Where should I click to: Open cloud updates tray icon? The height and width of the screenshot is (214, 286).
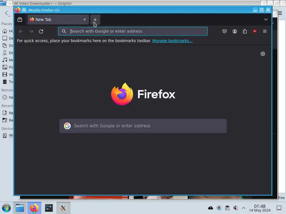[x=211, y=208]
